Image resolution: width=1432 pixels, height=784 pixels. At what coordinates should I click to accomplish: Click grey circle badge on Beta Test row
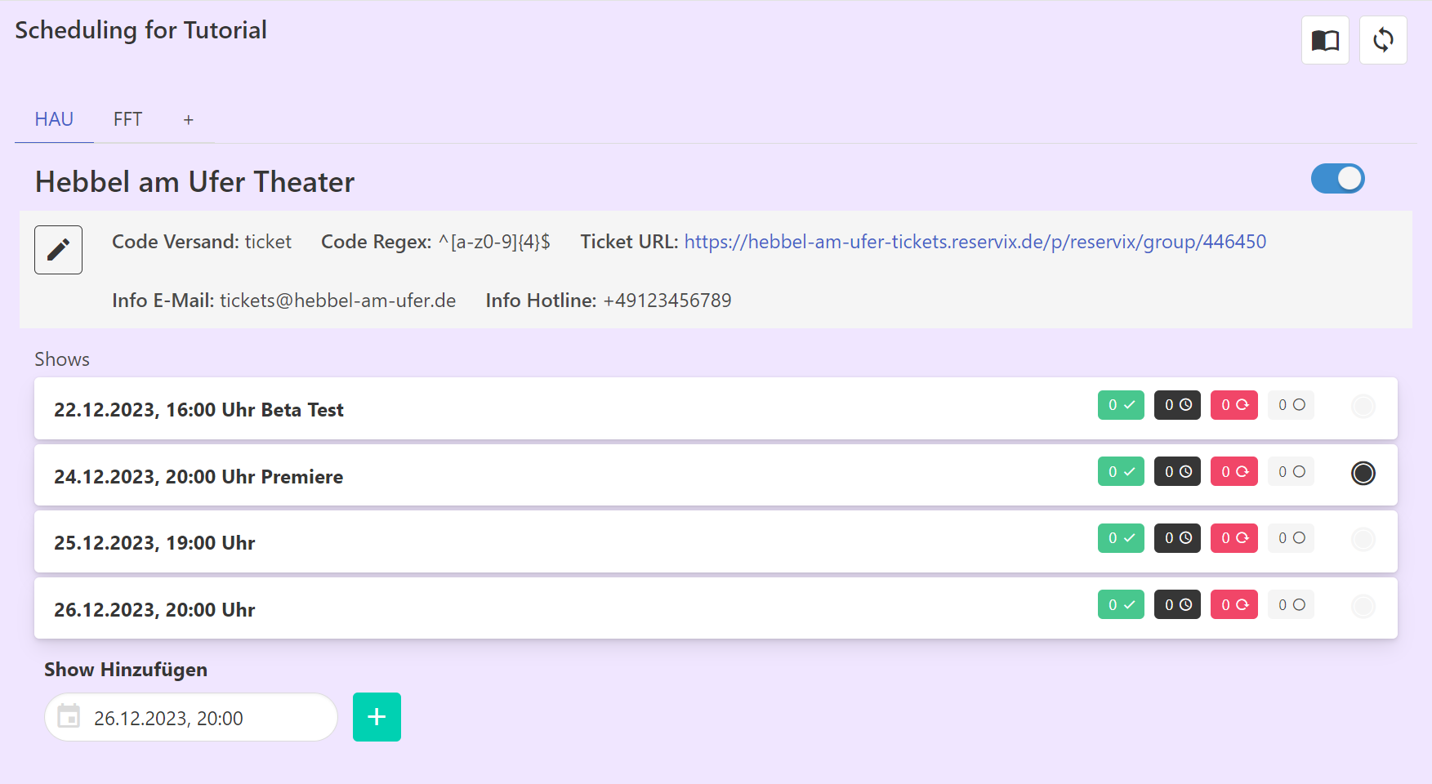(1291, 405)
